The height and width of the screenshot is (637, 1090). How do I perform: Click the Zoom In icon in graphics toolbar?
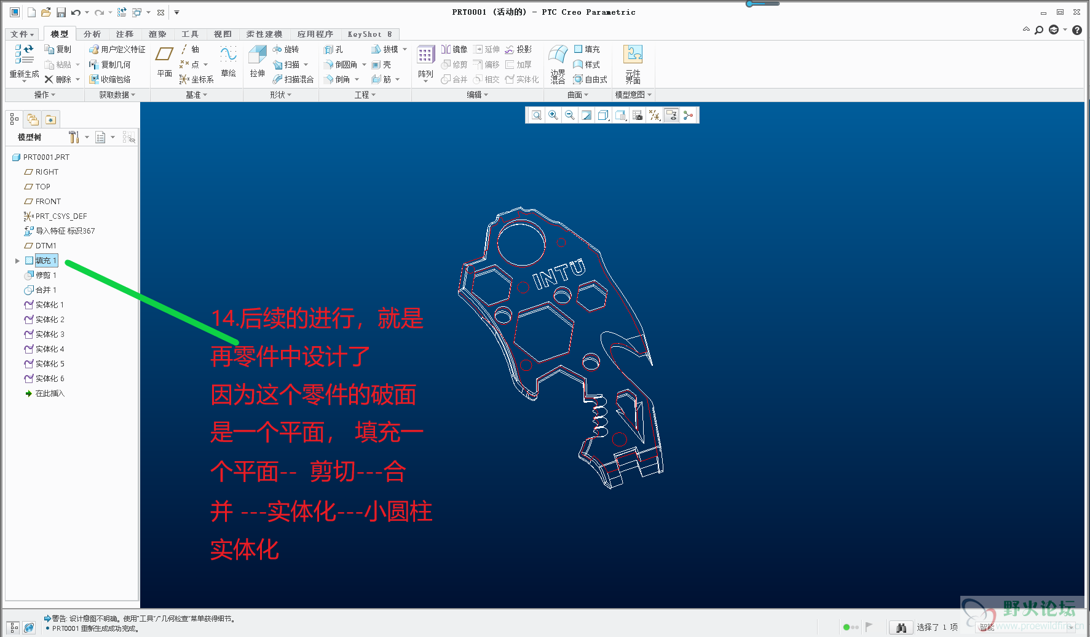coord(553,115)
